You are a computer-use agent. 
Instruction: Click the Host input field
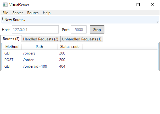pyautogui.click(x=35, y=29)
